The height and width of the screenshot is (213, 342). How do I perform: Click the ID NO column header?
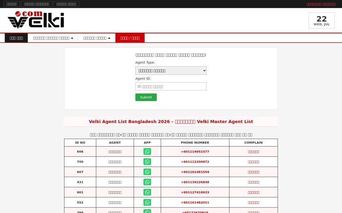80,142
